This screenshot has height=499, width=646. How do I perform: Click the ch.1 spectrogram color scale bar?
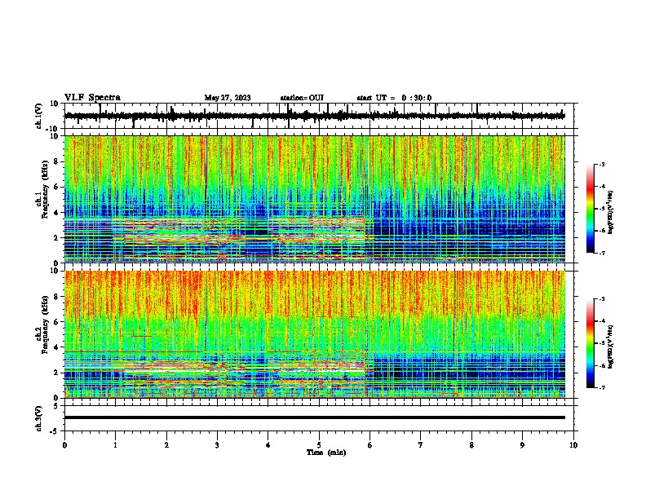(x=591, y=209)
